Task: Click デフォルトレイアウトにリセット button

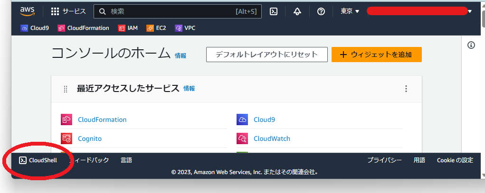Action: click(x=267, y=55)
